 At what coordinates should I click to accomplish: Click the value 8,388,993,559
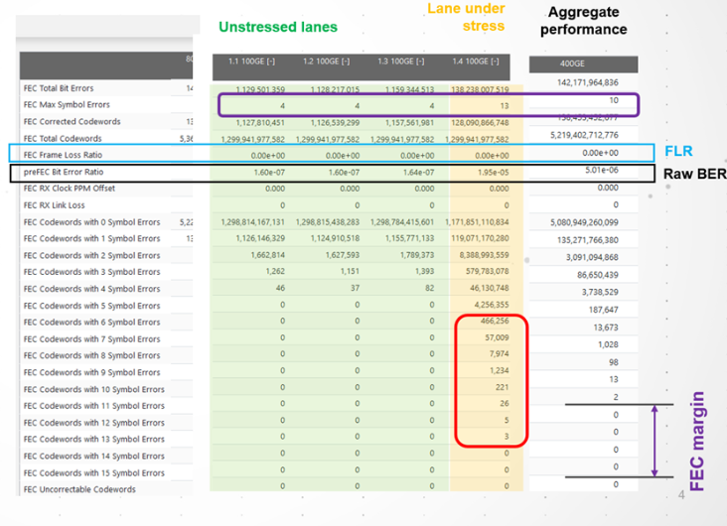484,255
